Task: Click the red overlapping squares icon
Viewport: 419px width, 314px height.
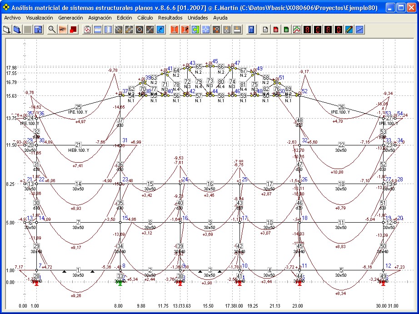Action: point(72,30)
